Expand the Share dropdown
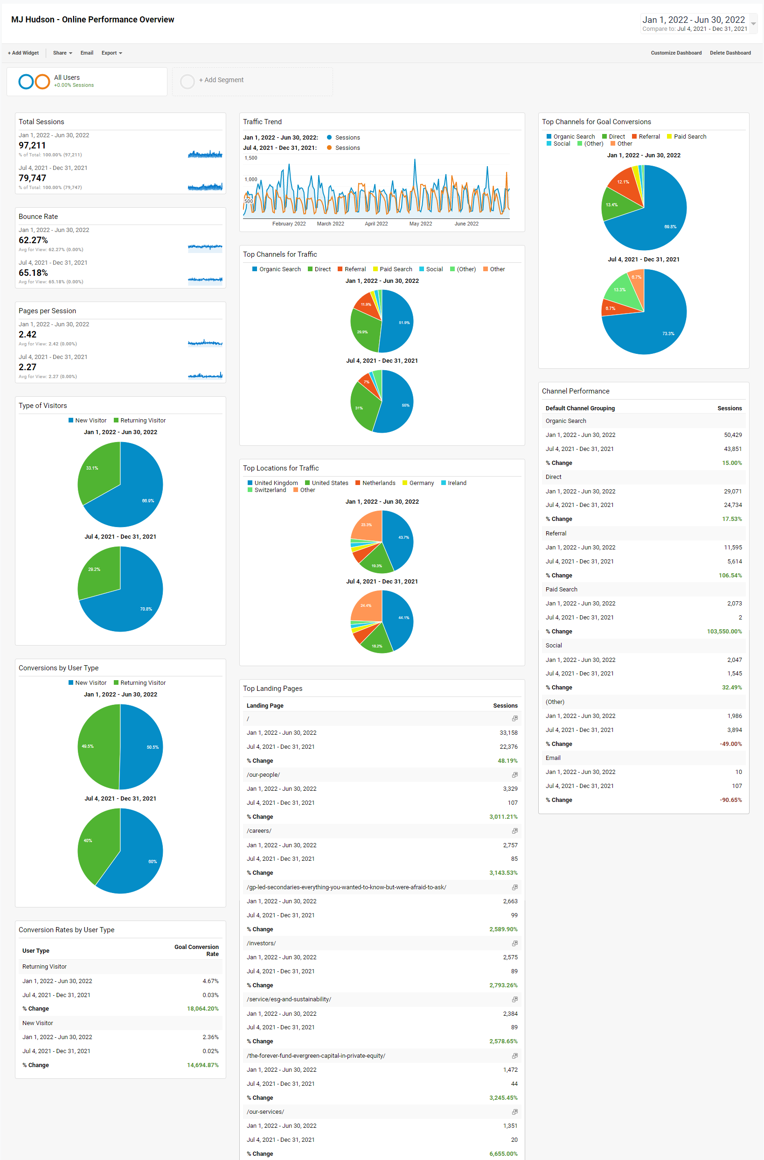Screen dimensions: 764x1160 (62, 53)
